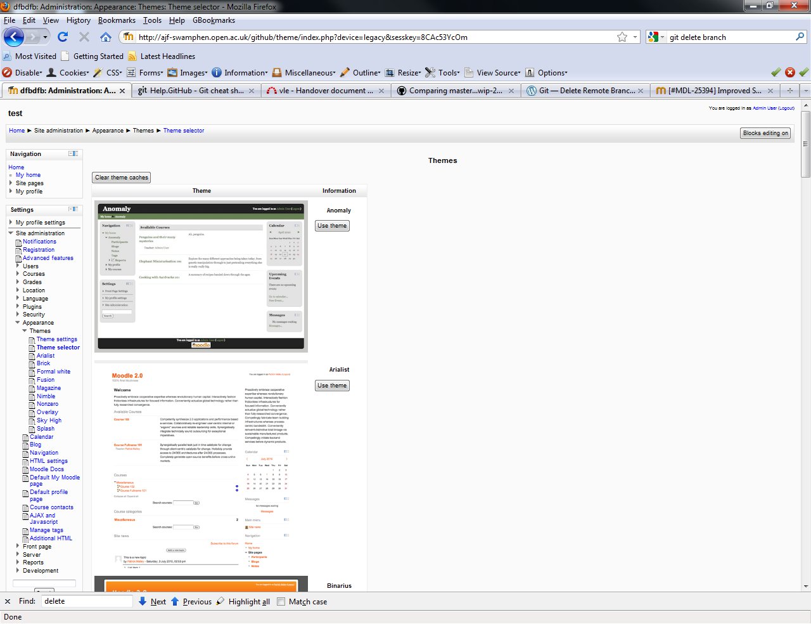Toggle Highlight all in find bar
811x624 pixels.
[x=243, y=602]
